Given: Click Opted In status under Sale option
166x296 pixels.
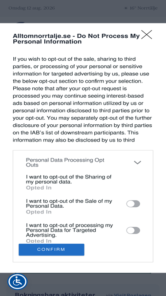Looking at the screenshot, I should click(39, 212).
